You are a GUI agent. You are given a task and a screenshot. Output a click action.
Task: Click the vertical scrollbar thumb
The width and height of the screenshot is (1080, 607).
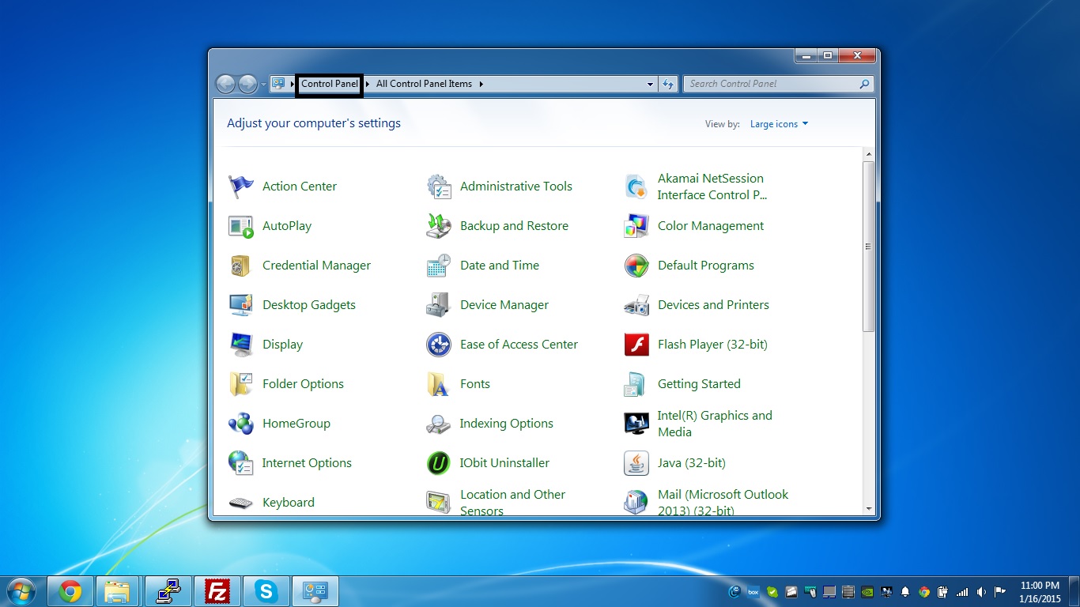(x=869, y=247)
